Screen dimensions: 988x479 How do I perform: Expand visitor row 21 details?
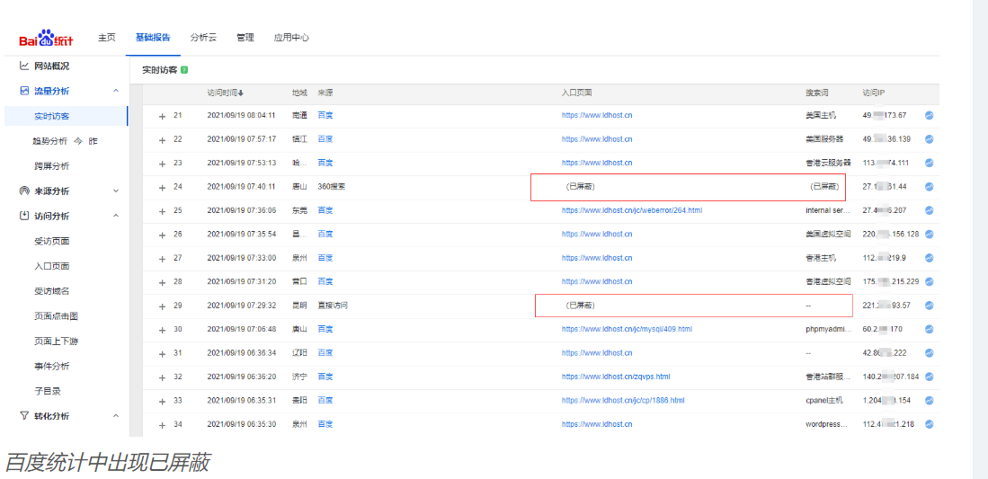163,116
